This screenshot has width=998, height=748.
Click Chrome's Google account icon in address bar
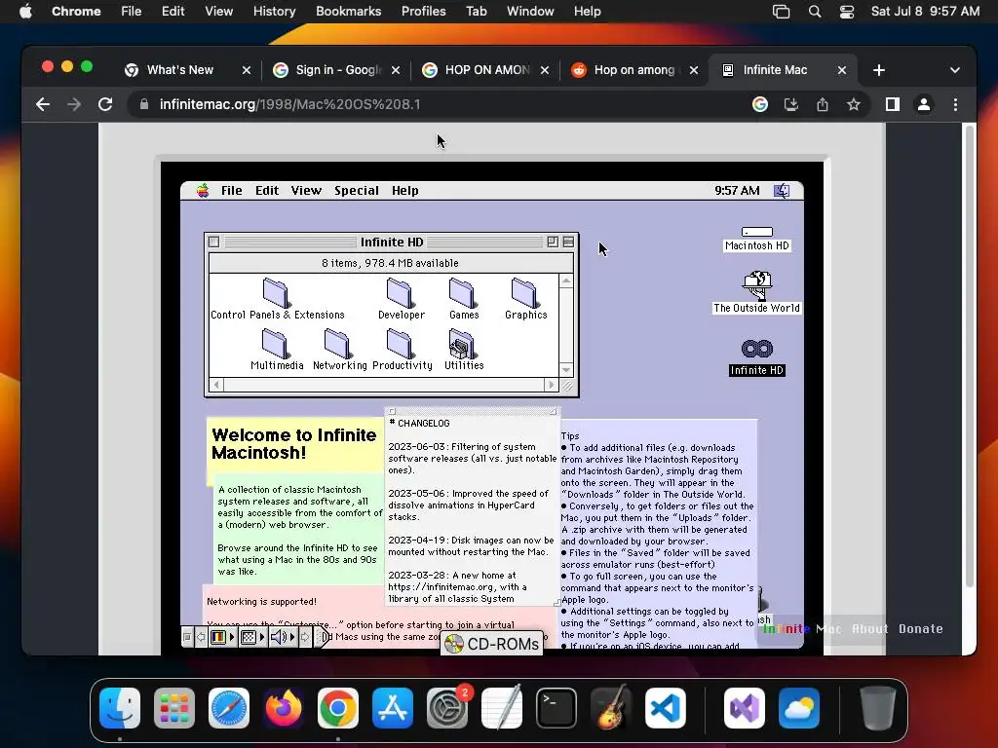pos(760,104)
